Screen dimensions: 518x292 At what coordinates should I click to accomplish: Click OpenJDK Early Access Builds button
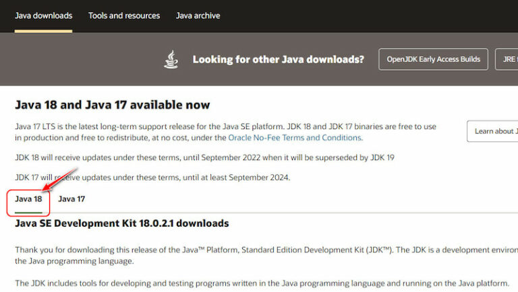pos(433,59)
